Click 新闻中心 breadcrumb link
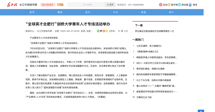The height and width of the screenshot is (112, 215). (x=30, y=31)
